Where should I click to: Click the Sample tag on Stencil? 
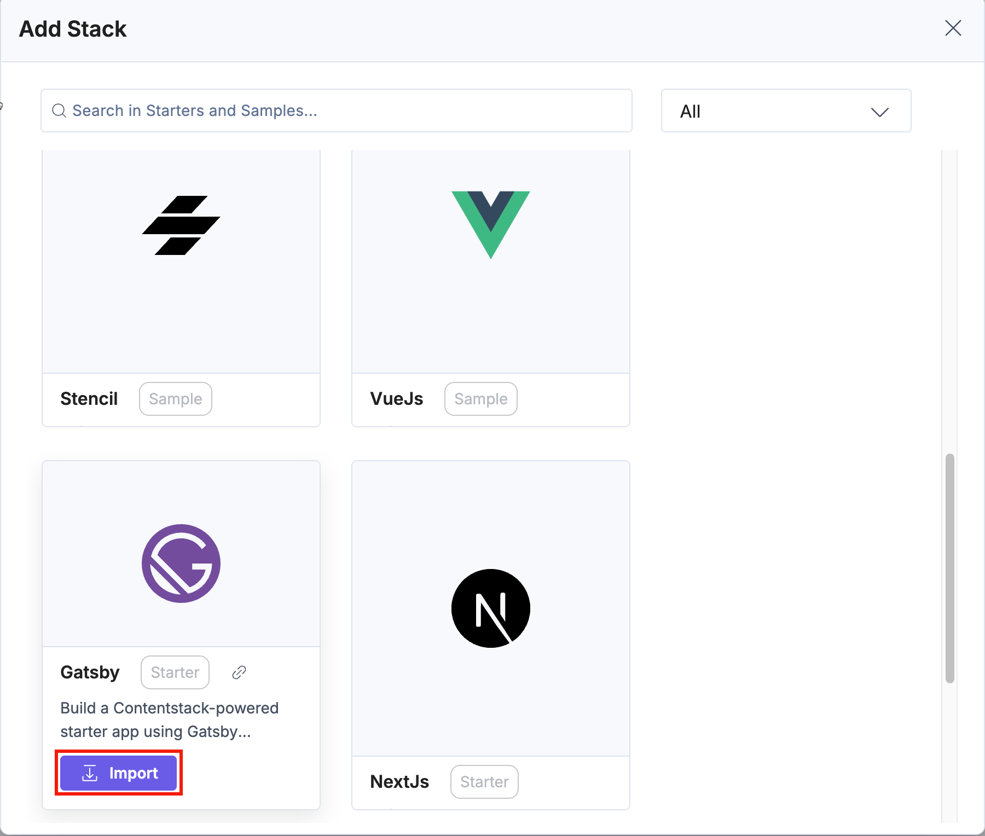pyautogui.click(x=176, y=399)
